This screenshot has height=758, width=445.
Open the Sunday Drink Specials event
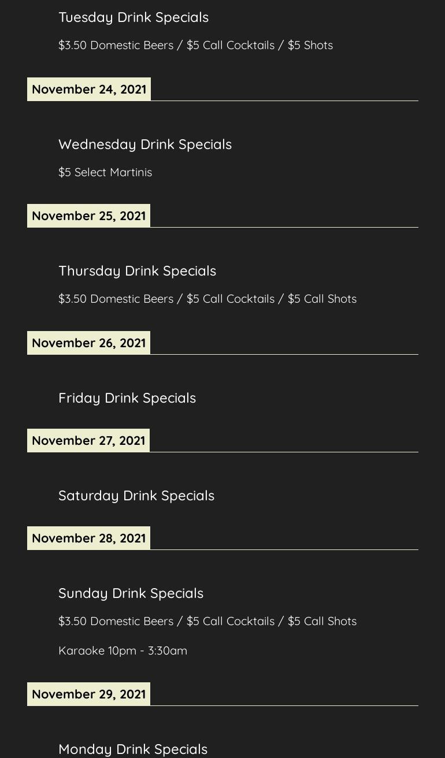coord(131,593)
